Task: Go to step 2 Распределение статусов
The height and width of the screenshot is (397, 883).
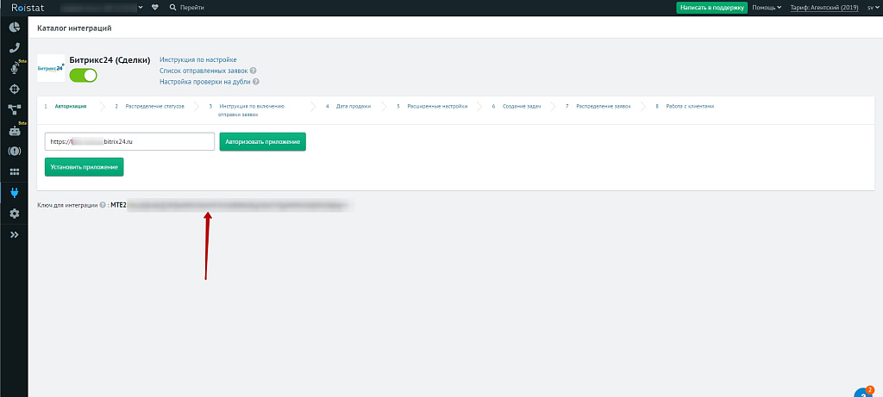Action: click(x=153, y=107)
